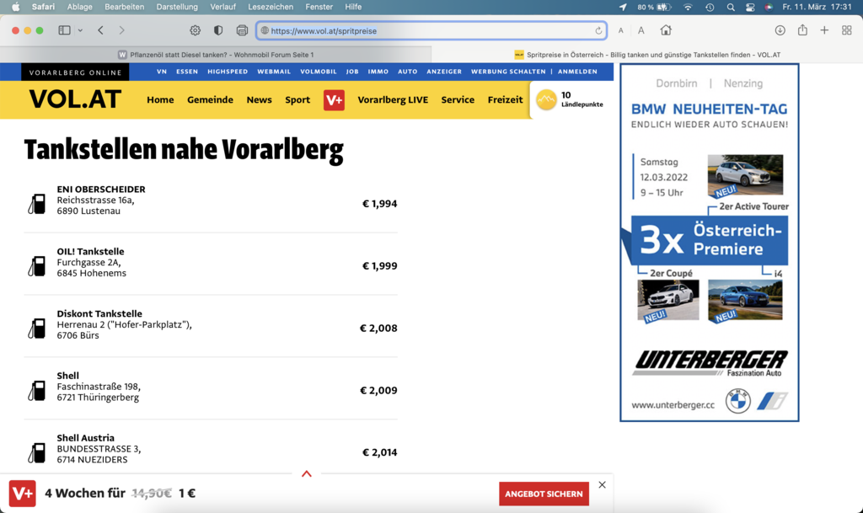Open the Sport navigation item

click(x=297, y=99)
